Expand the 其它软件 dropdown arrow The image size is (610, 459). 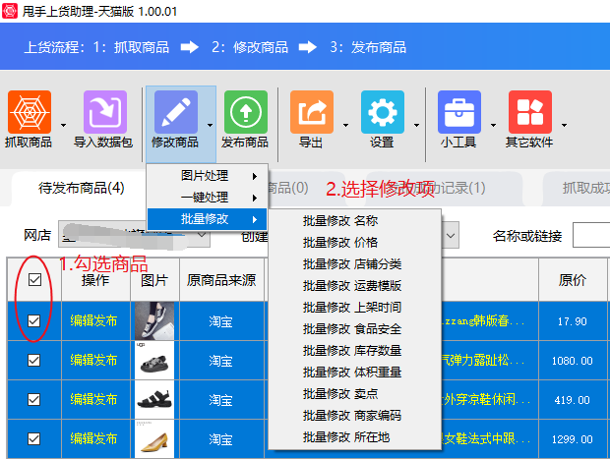[564, 125]
